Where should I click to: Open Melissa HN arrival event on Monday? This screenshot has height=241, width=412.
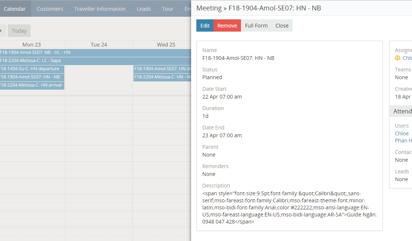coord(32,85)
